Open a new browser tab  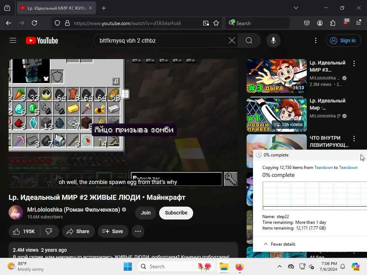coord(104,8)
